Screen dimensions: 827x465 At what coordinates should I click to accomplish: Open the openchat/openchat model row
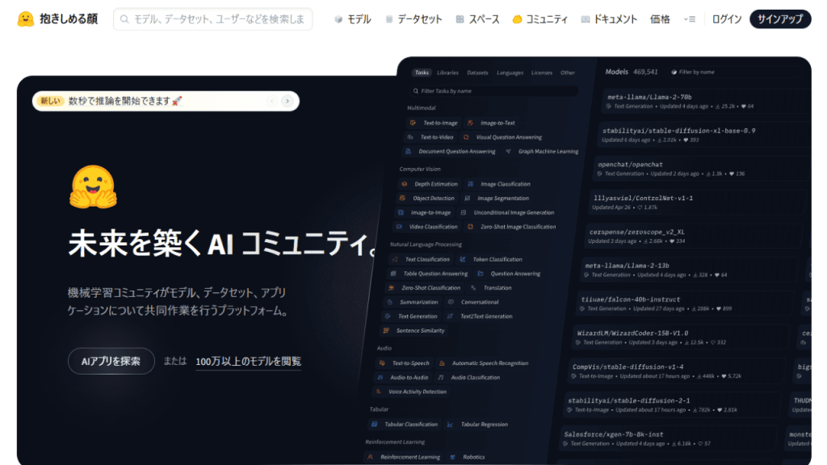tap(703, 169)
